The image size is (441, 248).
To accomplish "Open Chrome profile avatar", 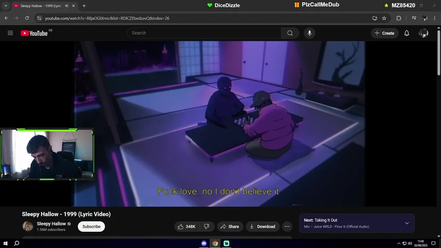I will tap(424, 18).
